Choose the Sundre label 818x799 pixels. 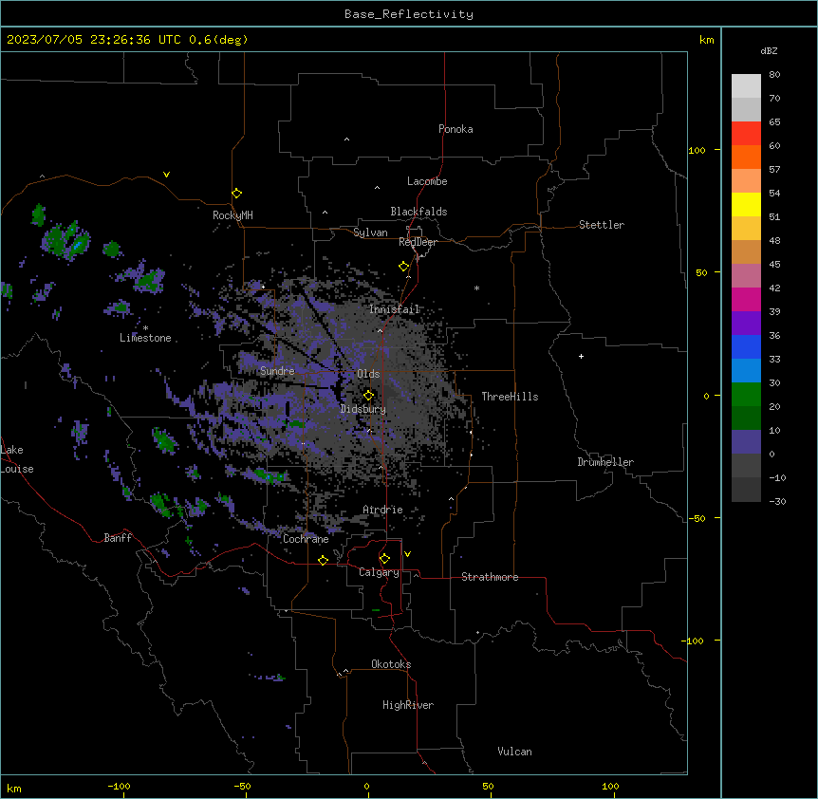[277, 371]
